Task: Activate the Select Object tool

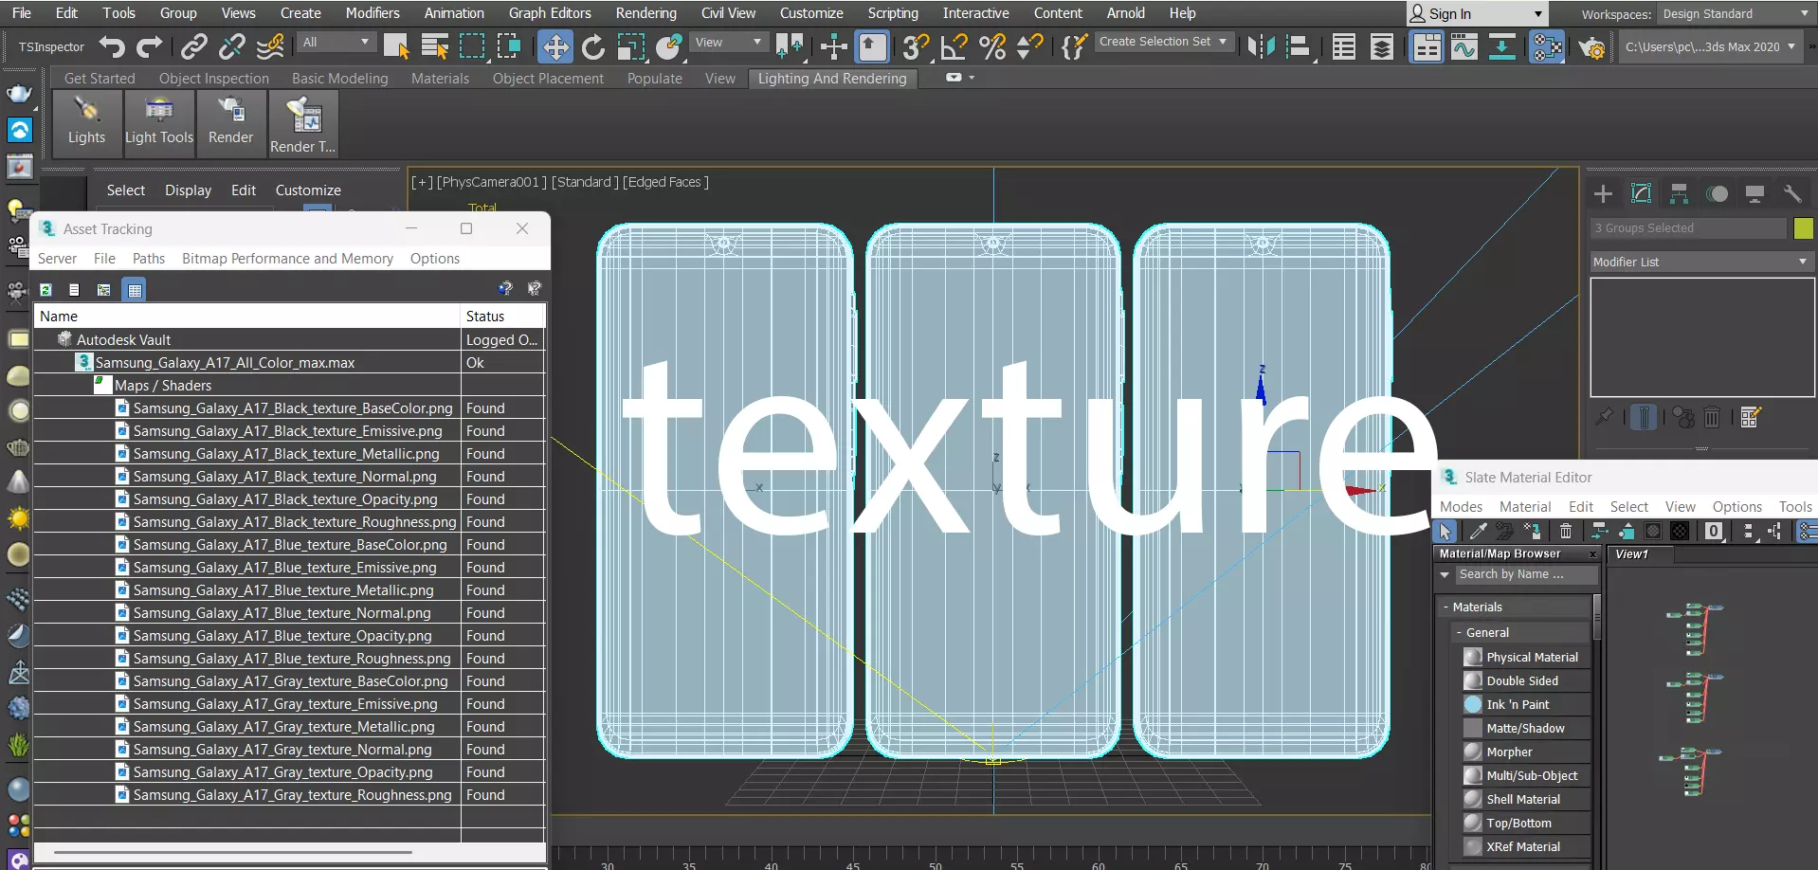Action: pos(396,46)
